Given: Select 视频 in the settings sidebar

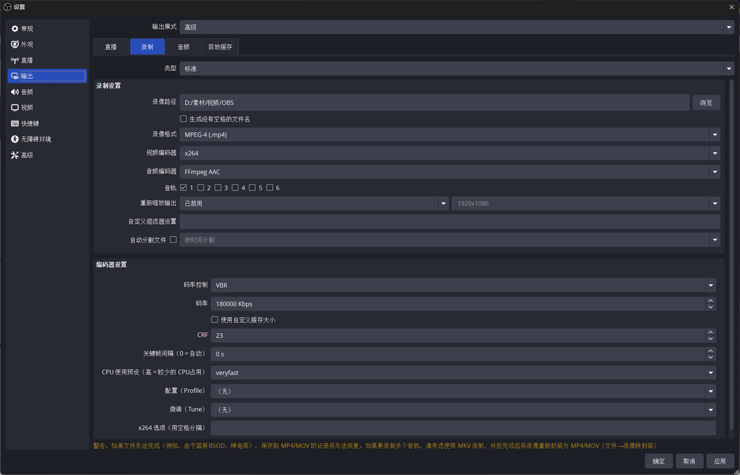Looking at the screenshot, I should pyautogui.click(x=47, y=107).
